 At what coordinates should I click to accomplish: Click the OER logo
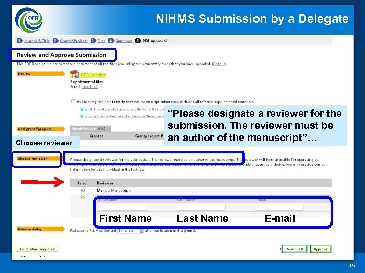point(28,20)
